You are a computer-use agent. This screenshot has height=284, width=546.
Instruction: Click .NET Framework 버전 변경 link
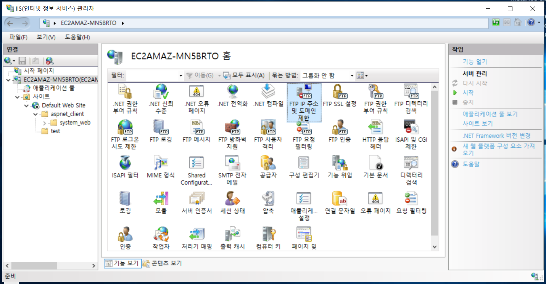point(496,136)
